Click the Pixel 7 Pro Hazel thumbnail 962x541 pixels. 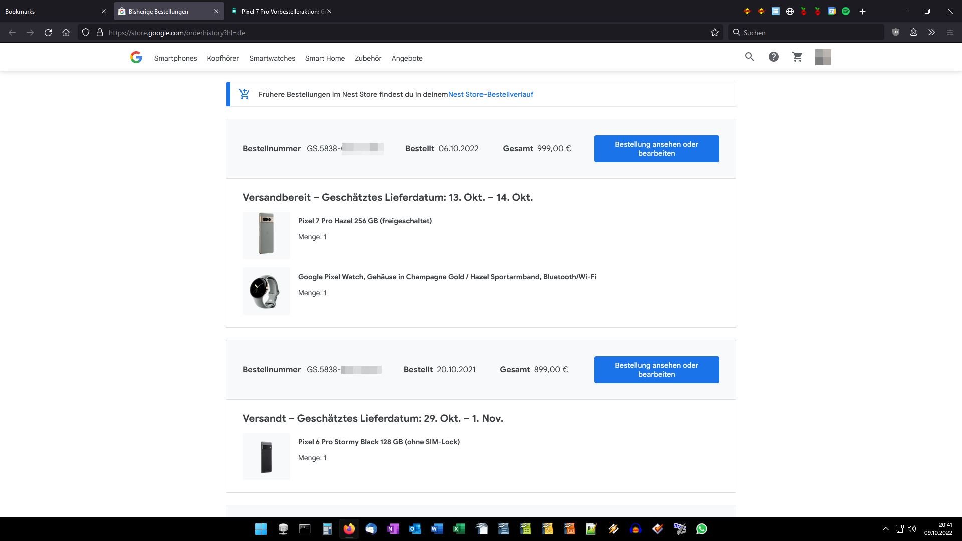coord(266,235)
